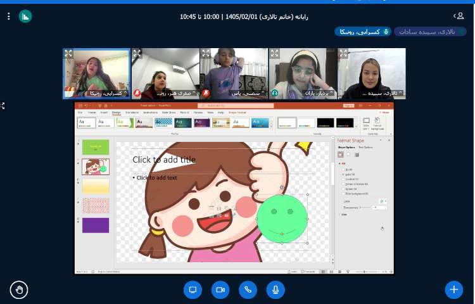
Task: Click the 'Click to add title' placeholder
Action: click(x=164, y=160)
